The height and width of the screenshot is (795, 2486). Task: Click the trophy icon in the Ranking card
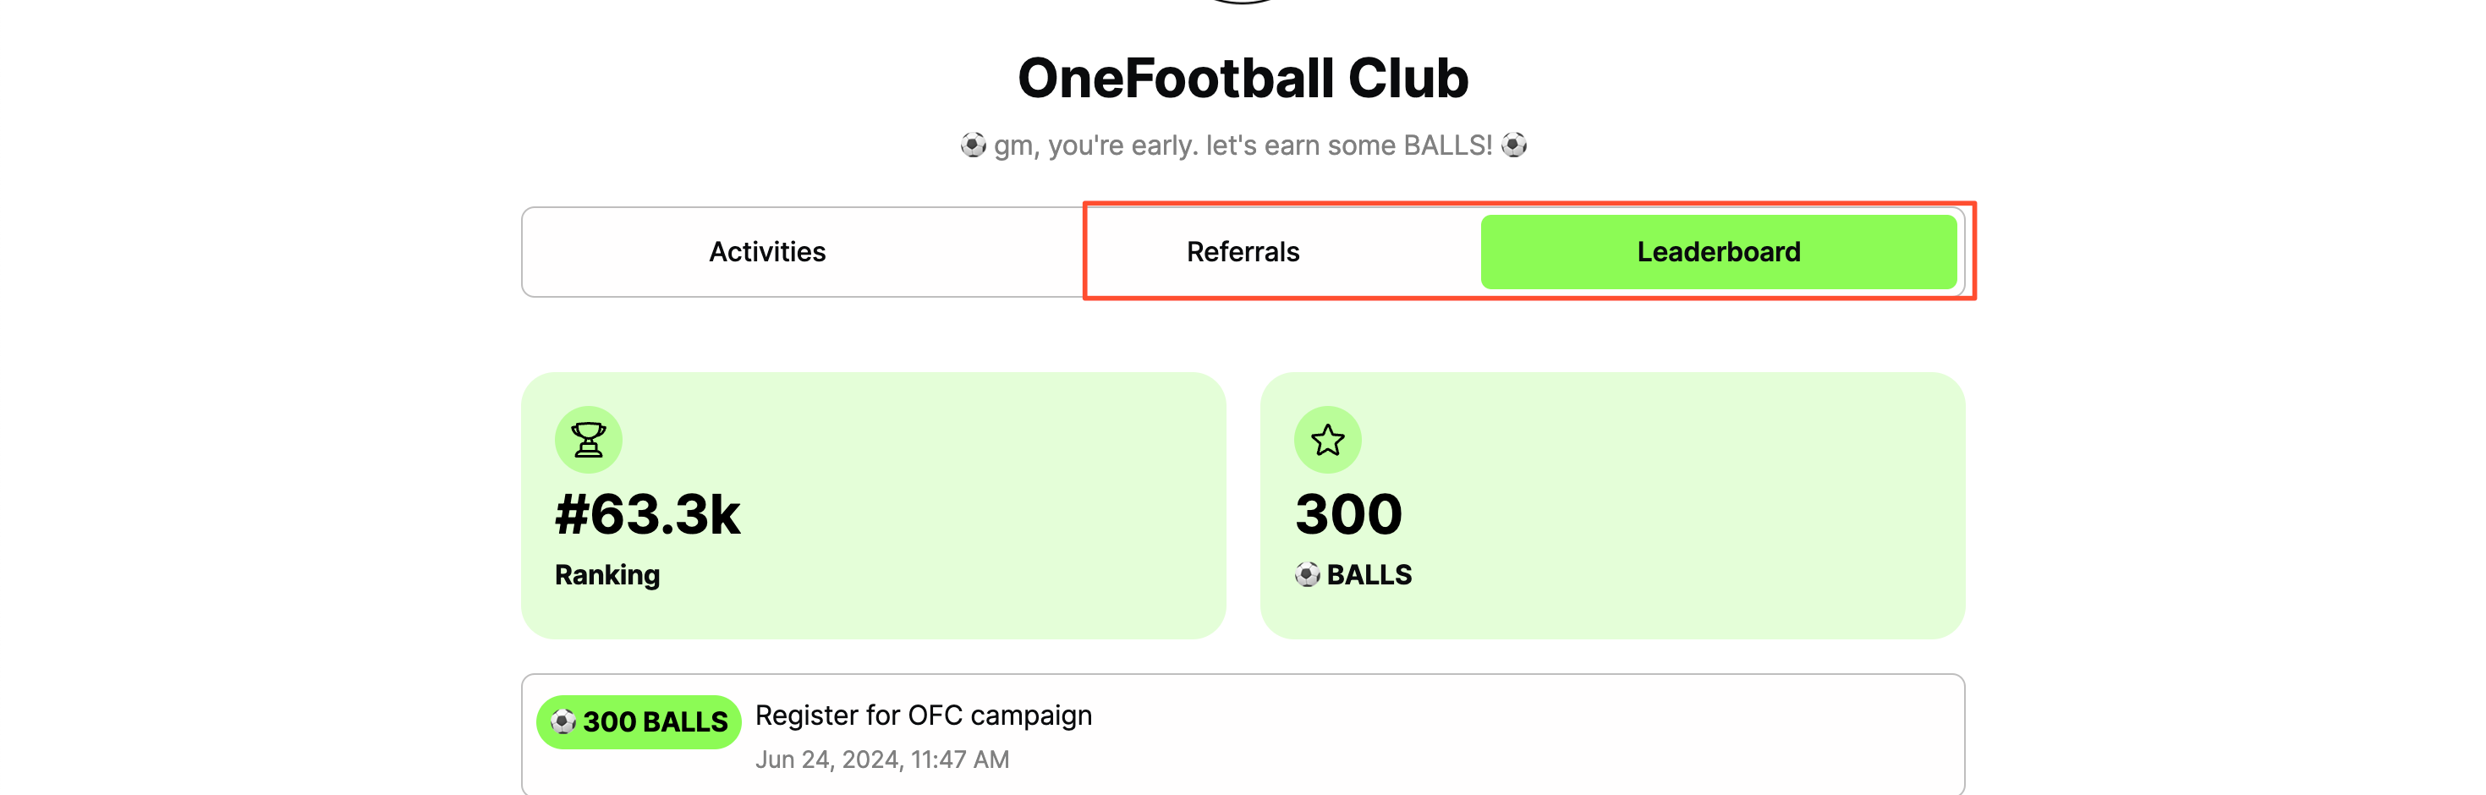[x=588, y=440]
